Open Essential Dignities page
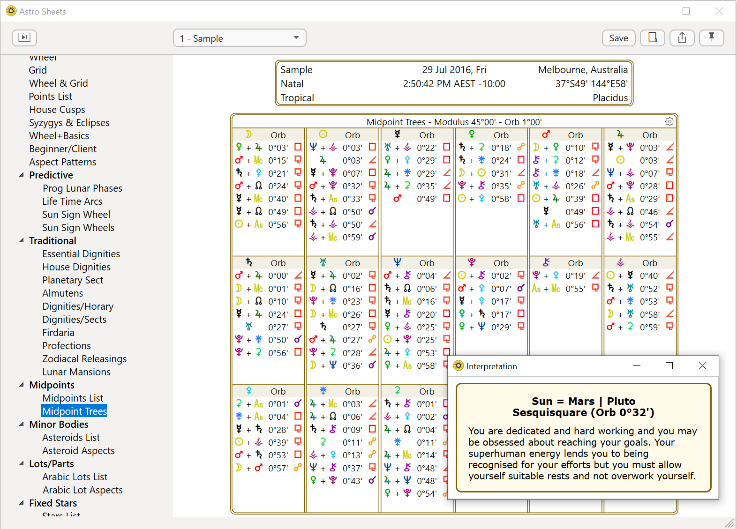This screenshot has height=529, width=737. (x=81, y=254)
